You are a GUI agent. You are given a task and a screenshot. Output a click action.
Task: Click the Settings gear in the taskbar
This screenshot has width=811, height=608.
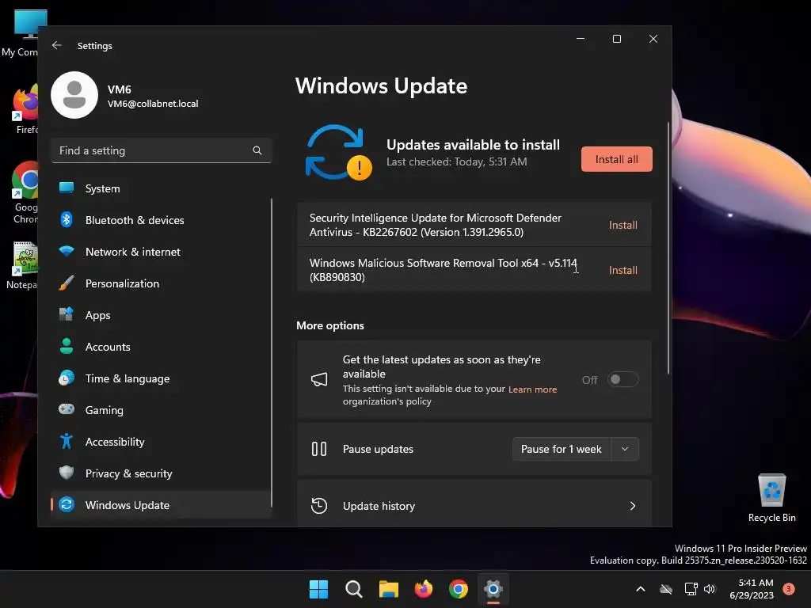tap(493, 589)
